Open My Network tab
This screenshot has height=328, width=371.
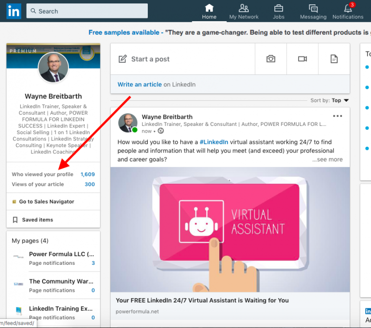pyautogui.click(x=243, y=12)
